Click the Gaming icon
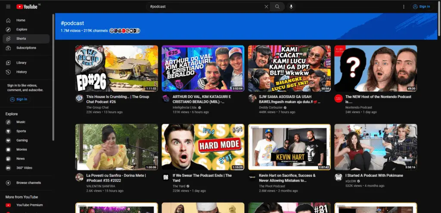The width and height of the screenshot is (441, 213). coord(9,140)
